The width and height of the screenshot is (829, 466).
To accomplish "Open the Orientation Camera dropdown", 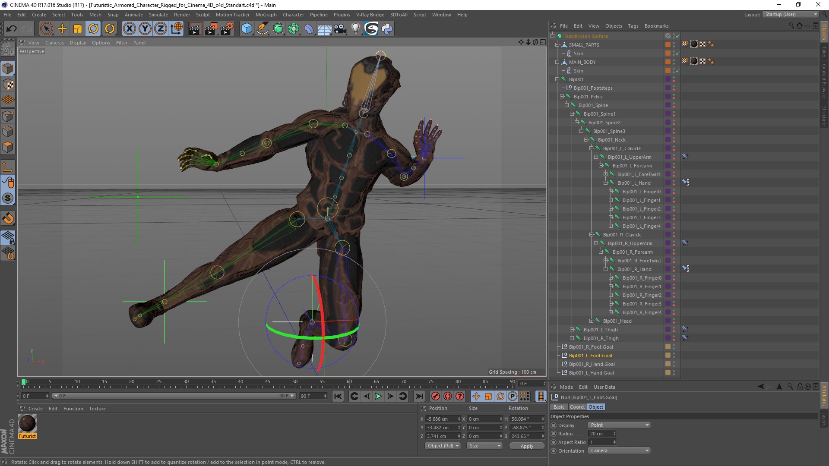I will (619, 451).
